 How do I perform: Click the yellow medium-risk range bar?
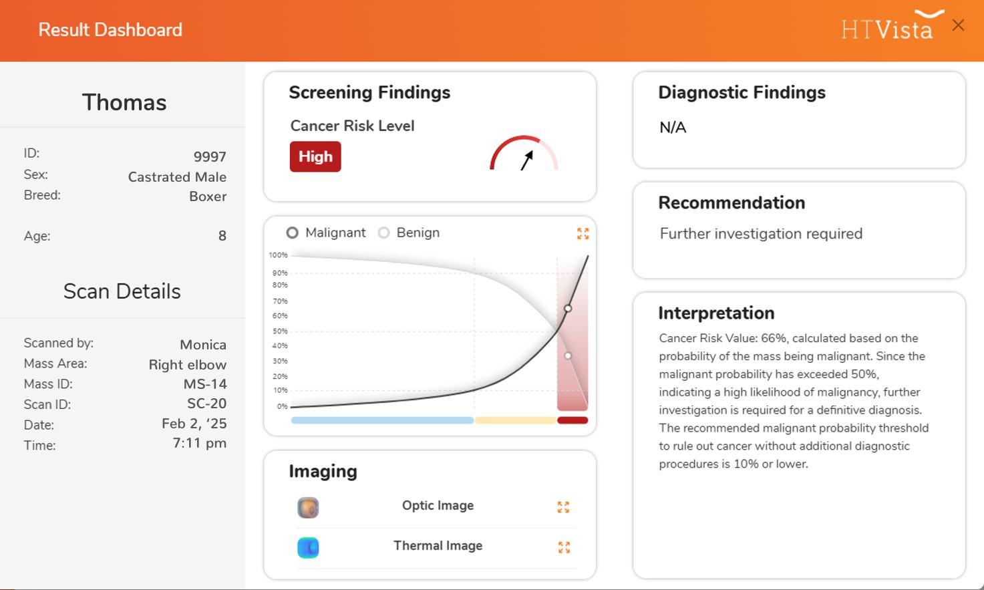(x=516, y=420)
